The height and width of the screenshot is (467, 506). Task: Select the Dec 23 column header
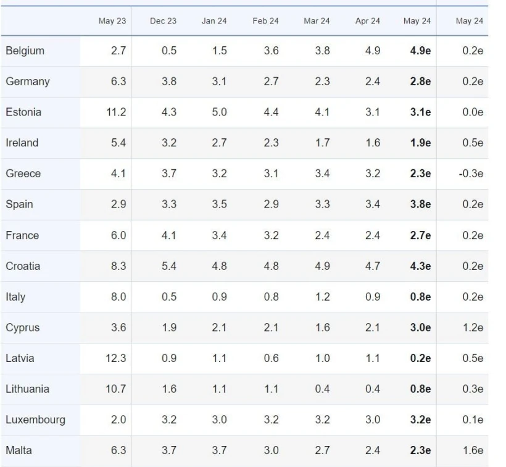tap(163, 21)
